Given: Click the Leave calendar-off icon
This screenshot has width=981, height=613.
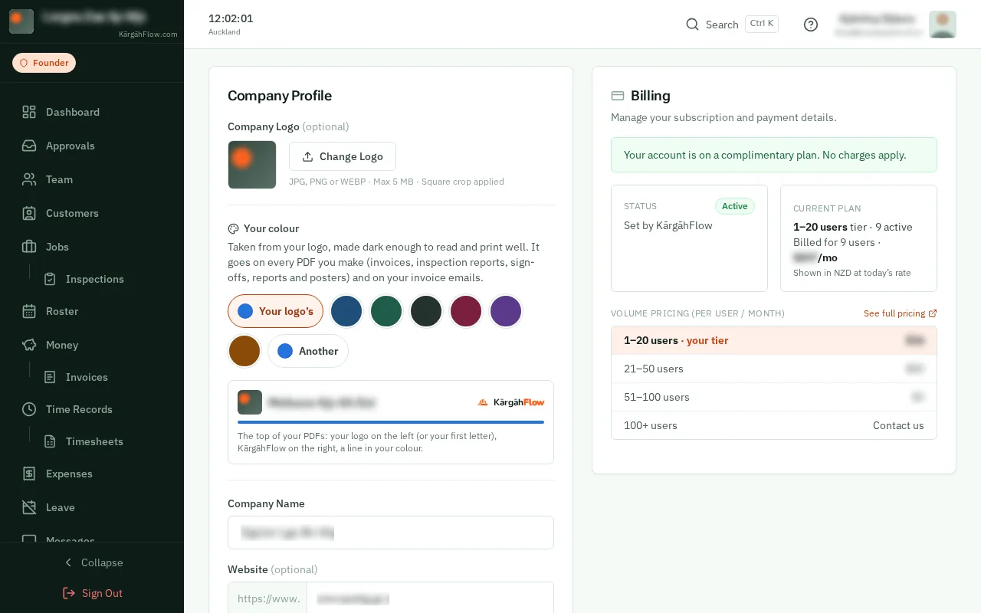Looking at the screenshot, I should point(29,507).
